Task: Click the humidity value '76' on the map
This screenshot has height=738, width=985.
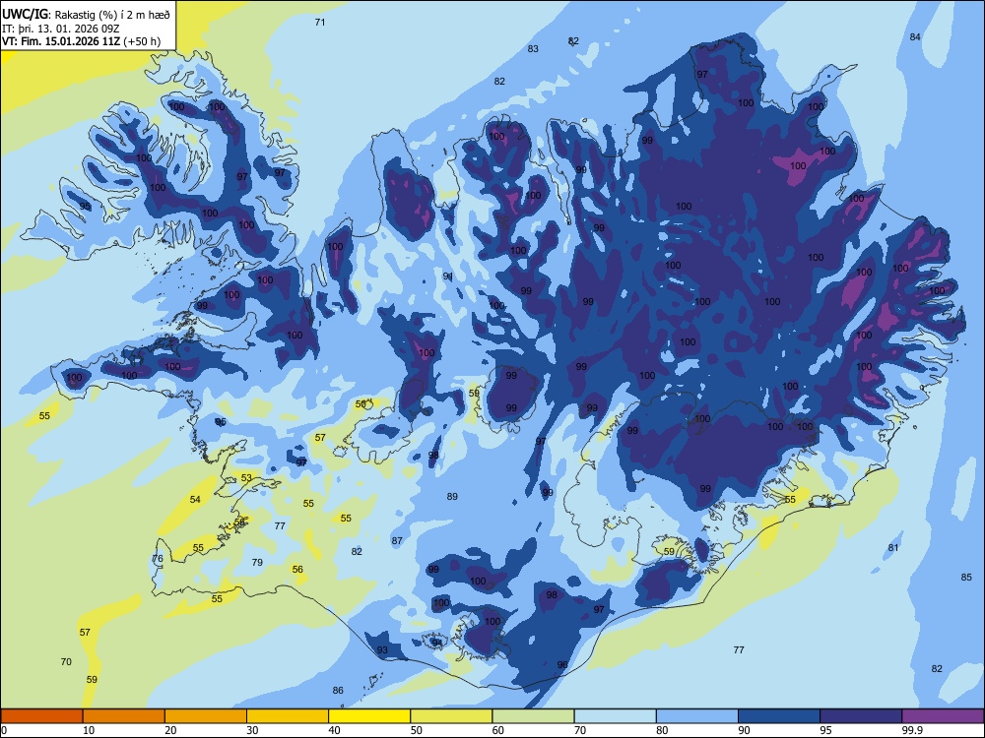Action: coord(158,558)
